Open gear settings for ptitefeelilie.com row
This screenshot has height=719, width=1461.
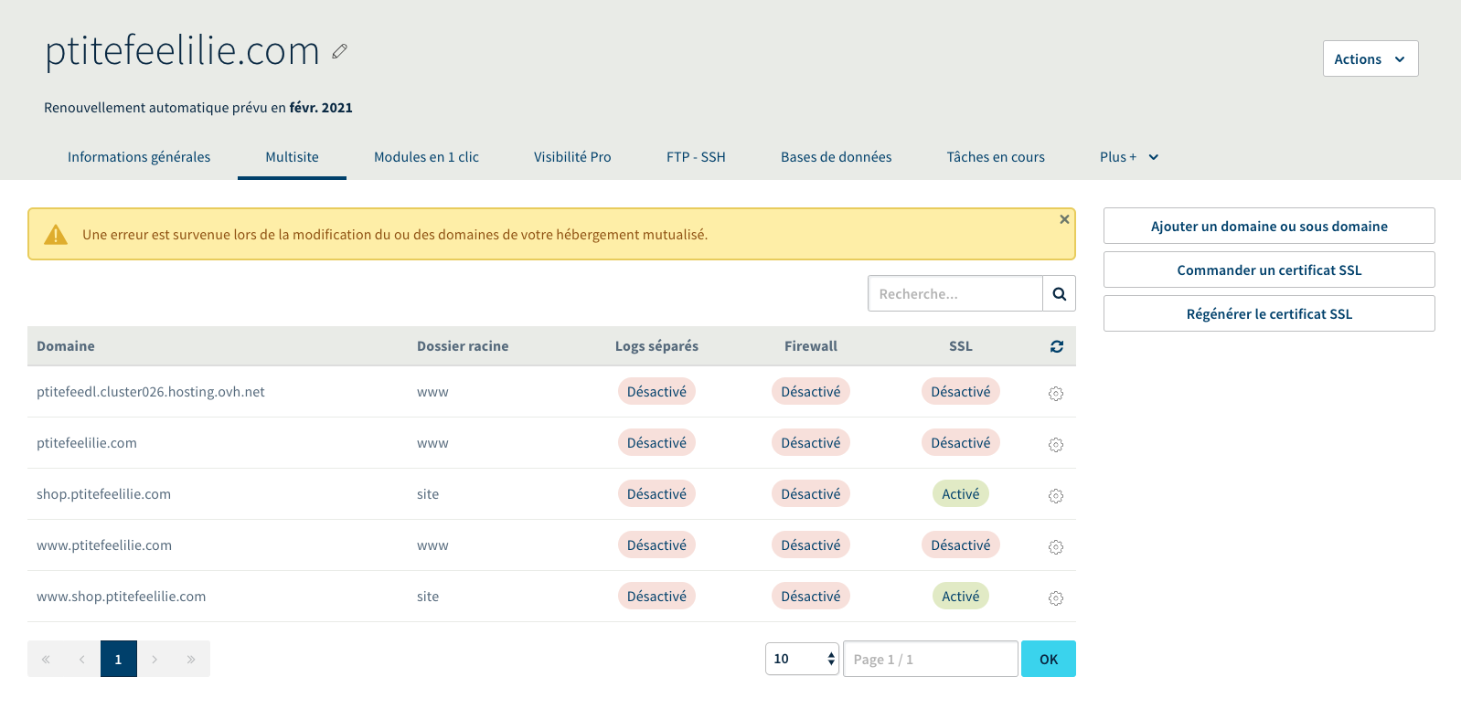[1056, 445]
